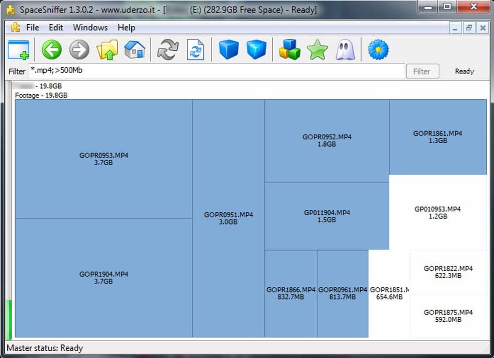Viewport: 494px width, 358px height.
Task: Select GOPR0961.MP4 813.7MB block
Action: 343,293
